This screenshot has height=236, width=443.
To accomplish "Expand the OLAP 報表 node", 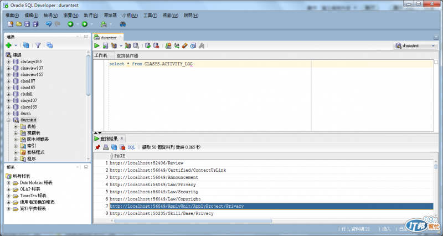I will coord(8,189).
